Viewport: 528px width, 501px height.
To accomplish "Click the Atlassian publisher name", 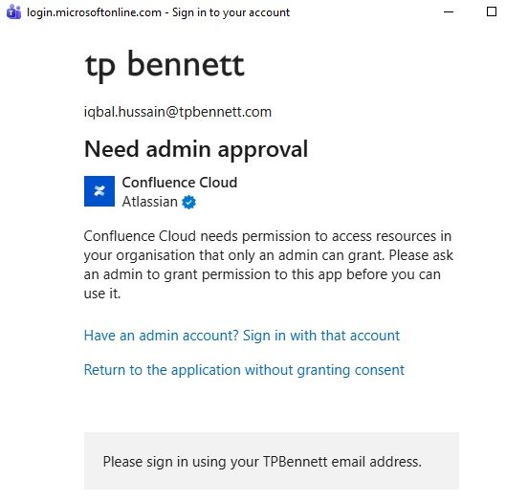I will [150, 202].
